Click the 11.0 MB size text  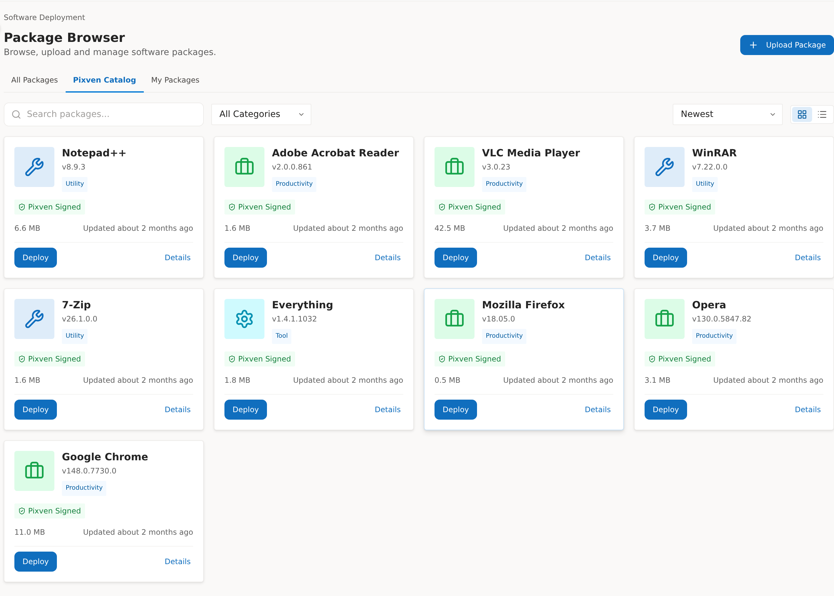[30, 532]
